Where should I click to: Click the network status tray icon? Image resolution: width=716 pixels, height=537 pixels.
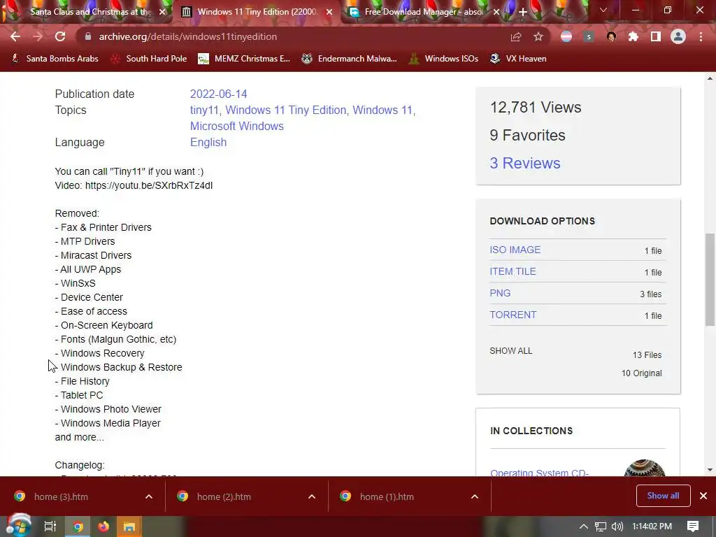click(601, 527)
